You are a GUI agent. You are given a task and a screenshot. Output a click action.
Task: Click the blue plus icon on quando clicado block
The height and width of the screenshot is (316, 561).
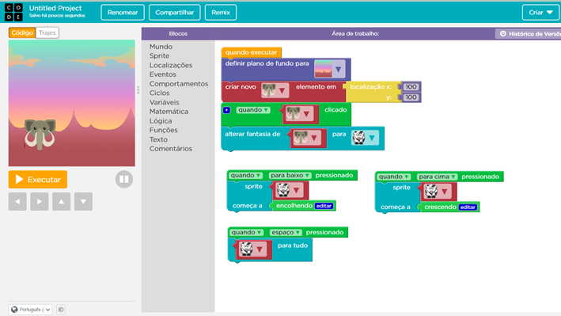226,110
